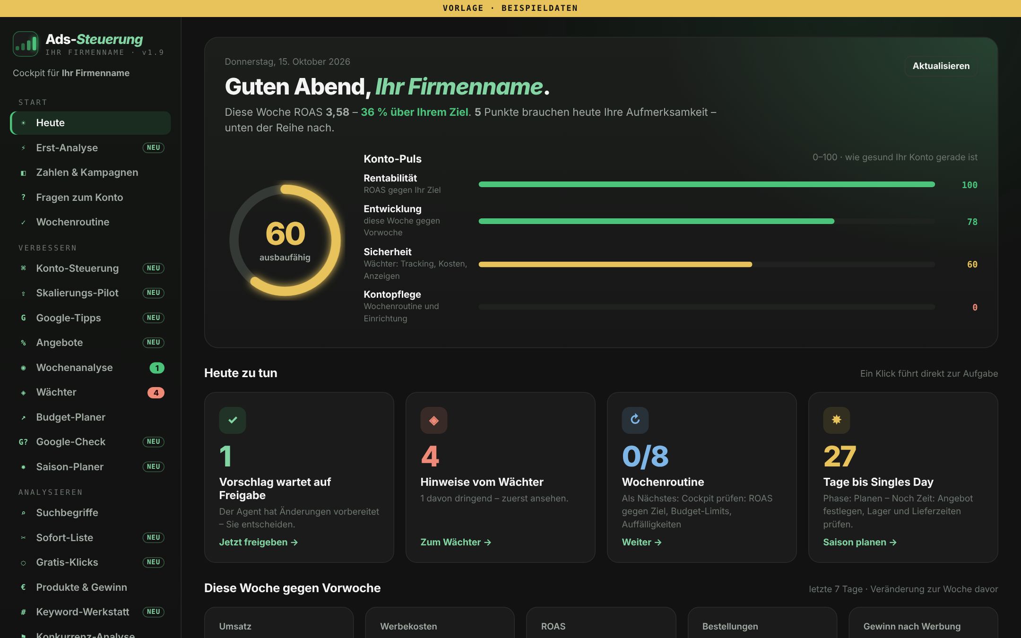This screenshot has width=1021, height=638.
Task: Click the yellow star icon on the Singles Day card
Action: point(837,420)
